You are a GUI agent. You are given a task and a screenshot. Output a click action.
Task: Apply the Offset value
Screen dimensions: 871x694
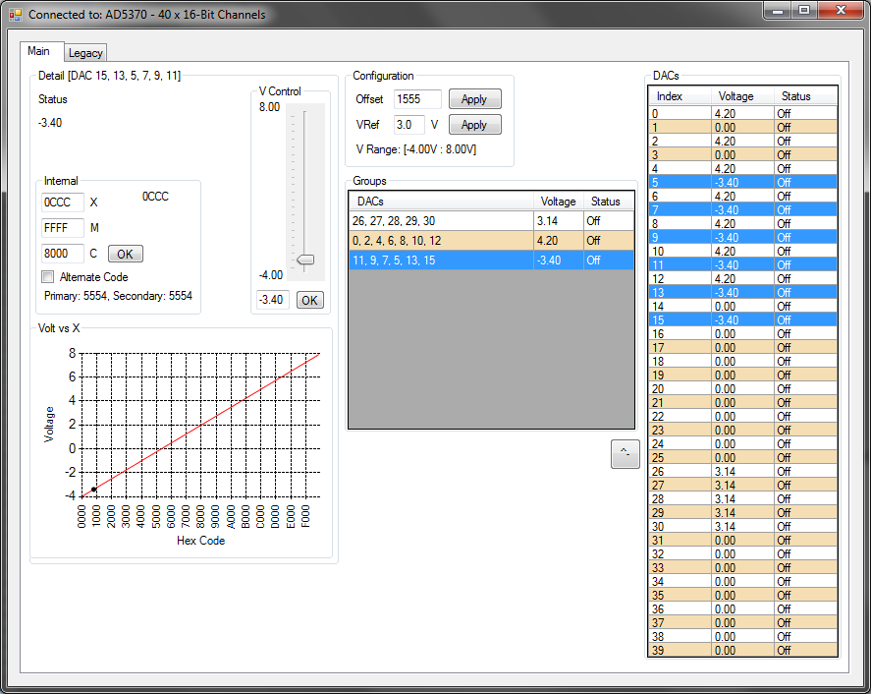[x=474, y=99]
